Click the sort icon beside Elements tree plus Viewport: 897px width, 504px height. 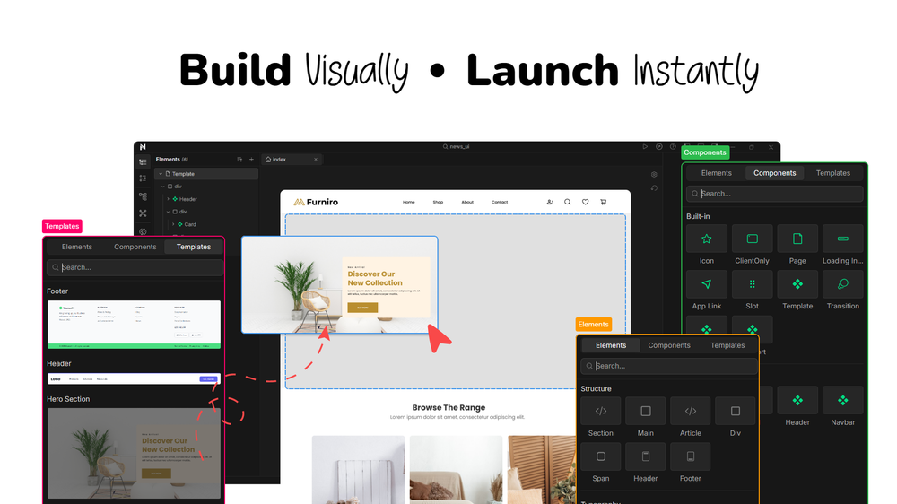239,160
